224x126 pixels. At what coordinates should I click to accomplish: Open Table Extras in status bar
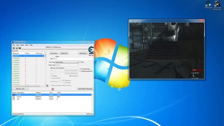(90, 114)
